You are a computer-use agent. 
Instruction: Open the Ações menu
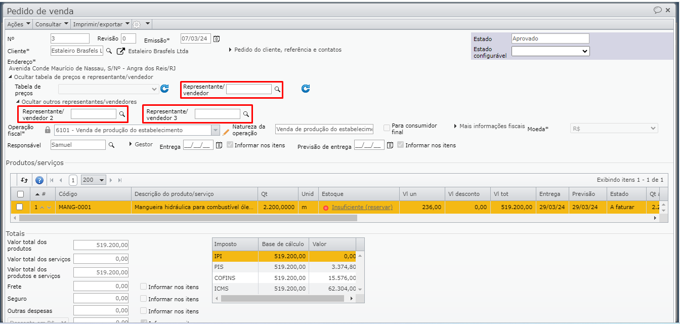click(x=19, y=24)
